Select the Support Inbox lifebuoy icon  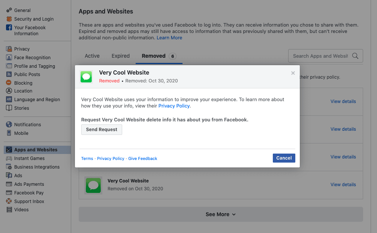point(9,202)
